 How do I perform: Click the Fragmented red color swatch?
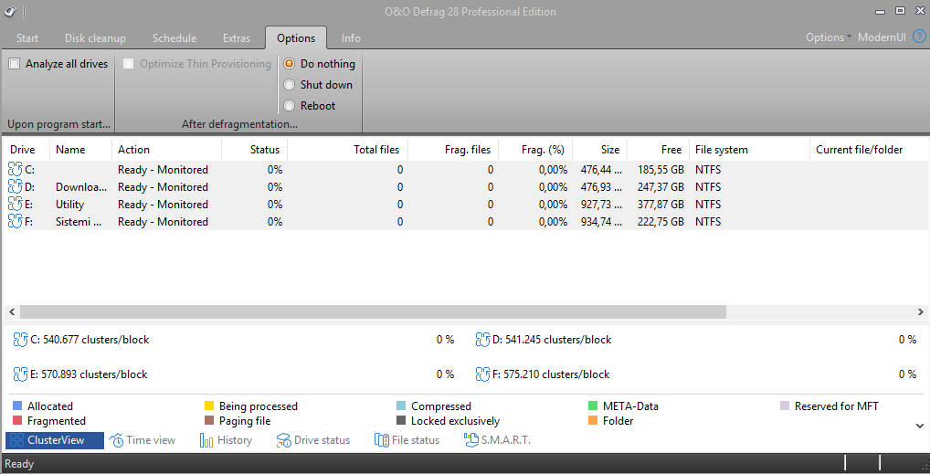pyautogui.click(x=17, y=421)
